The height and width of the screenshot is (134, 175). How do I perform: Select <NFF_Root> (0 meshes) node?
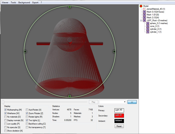157,21
